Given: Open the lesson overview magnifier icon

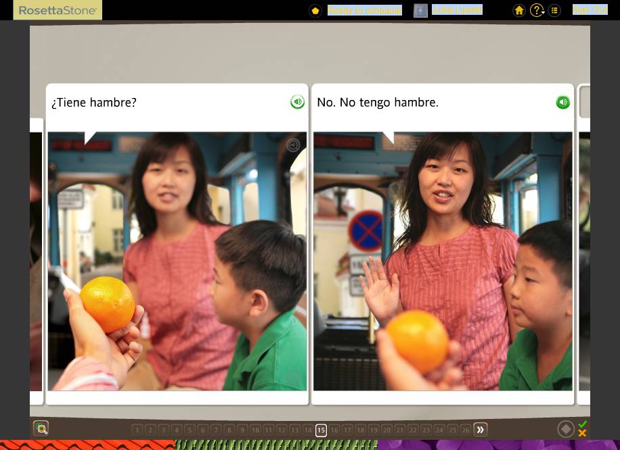Looking at the screenshot, I should 41,428.
